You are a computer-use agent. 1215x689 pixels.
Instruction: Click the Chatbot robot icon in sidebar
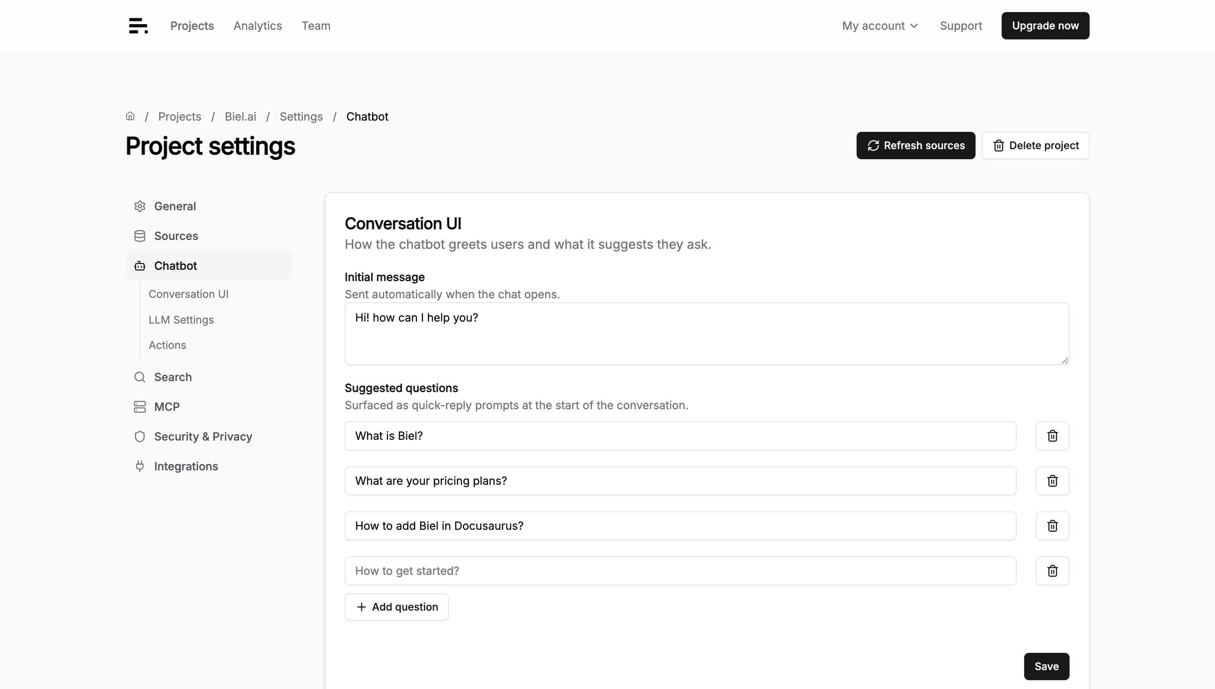(x=139, y=266)
